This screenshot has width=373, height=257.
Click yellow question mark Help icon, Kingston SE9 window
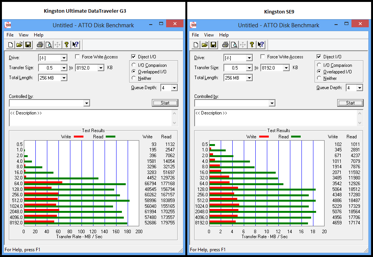(x=252, y=45)
